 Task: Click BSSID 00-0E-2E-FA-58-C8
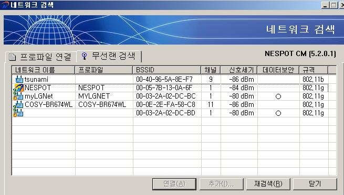165,104
